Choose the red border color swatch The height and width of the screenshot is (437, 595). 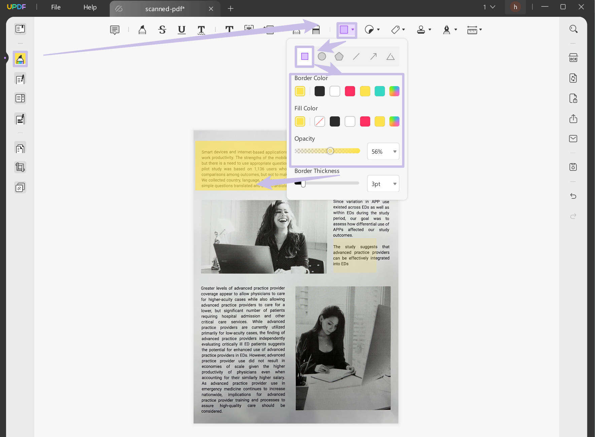pos(350,91)
